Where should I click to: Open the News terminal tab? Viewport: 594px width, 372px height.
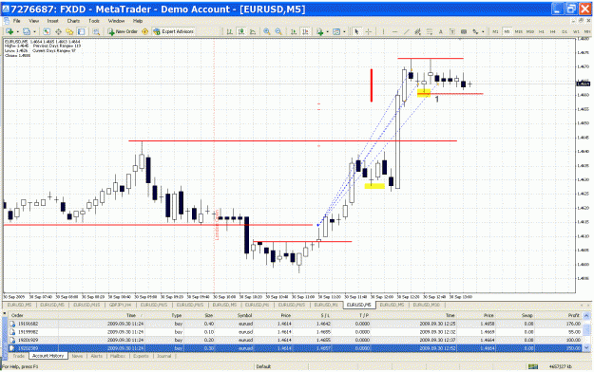[77, 356]
